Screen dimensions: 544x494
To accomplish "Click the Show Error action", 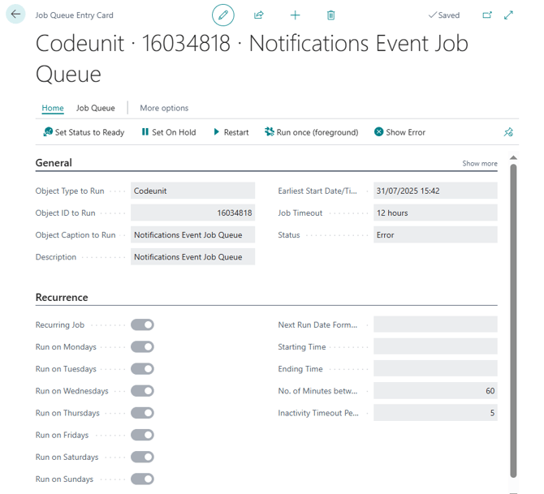I will tap(399, 132).
